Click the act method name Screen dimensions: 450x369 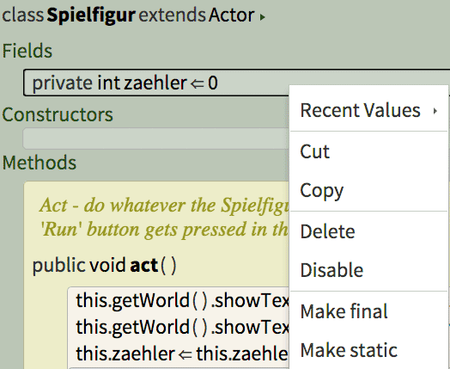click(144, 265)
